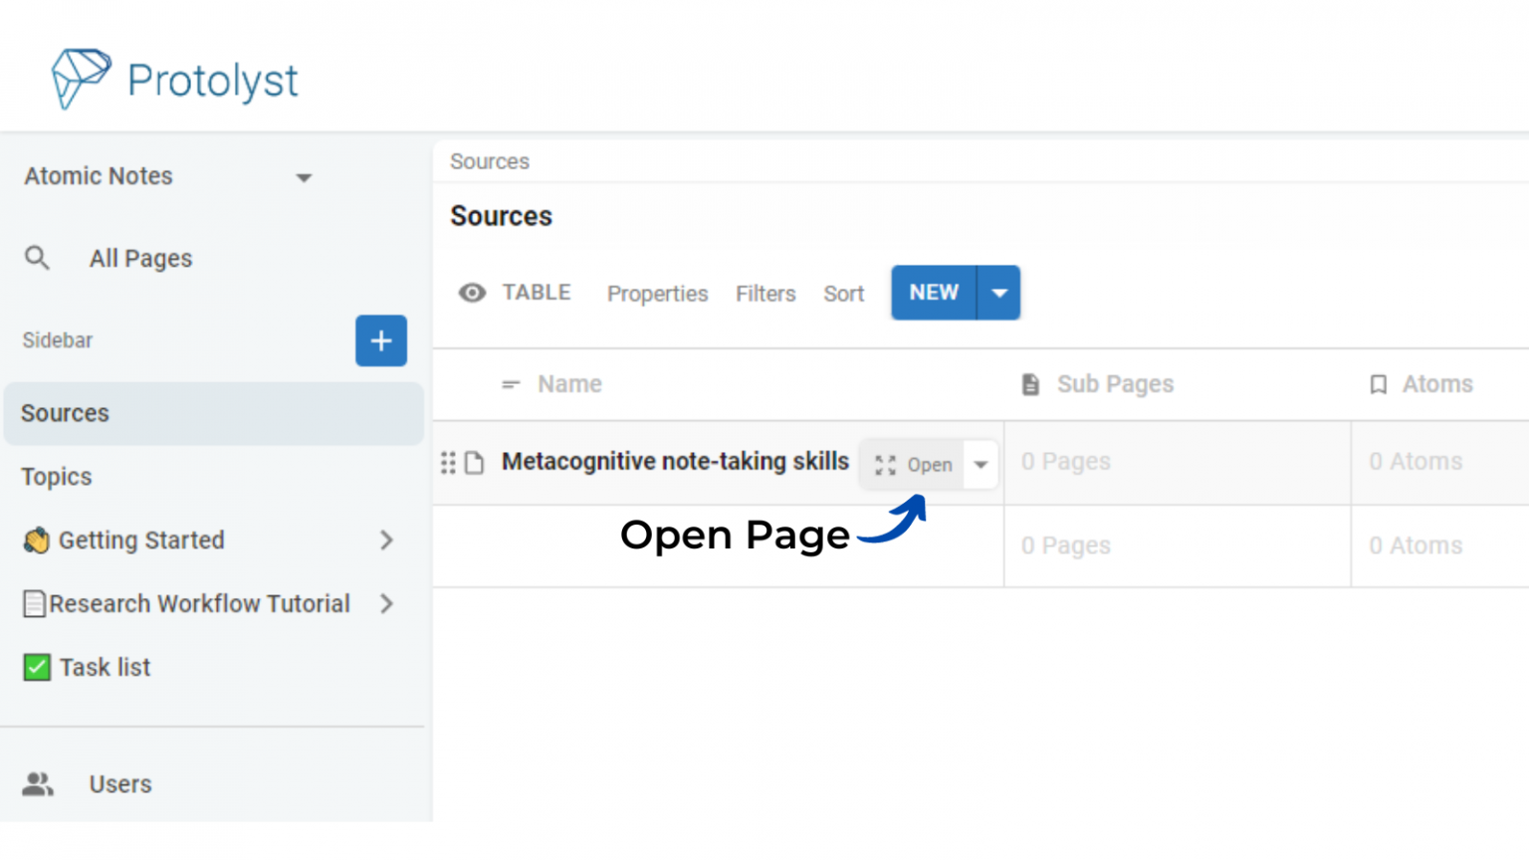
Task: Click the page icon beside Metacognitive note-taking skills
Action: click(475, 463)
